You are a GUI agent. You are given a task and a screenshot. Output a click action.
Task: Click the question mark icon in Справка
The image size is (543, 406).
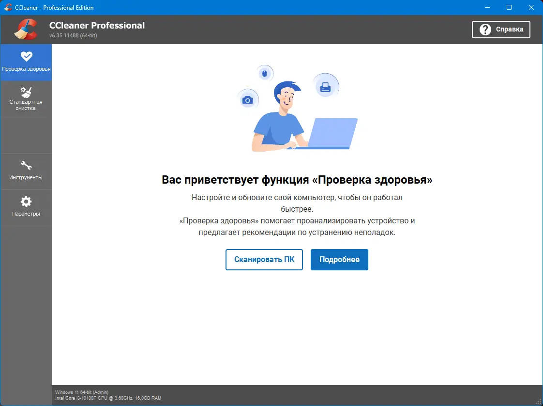[x=485, y=30]
